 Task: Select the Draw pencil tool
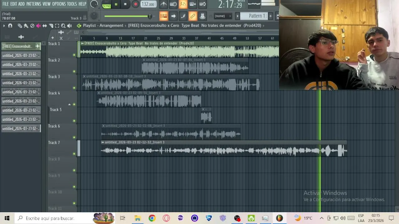pos(20,26)
